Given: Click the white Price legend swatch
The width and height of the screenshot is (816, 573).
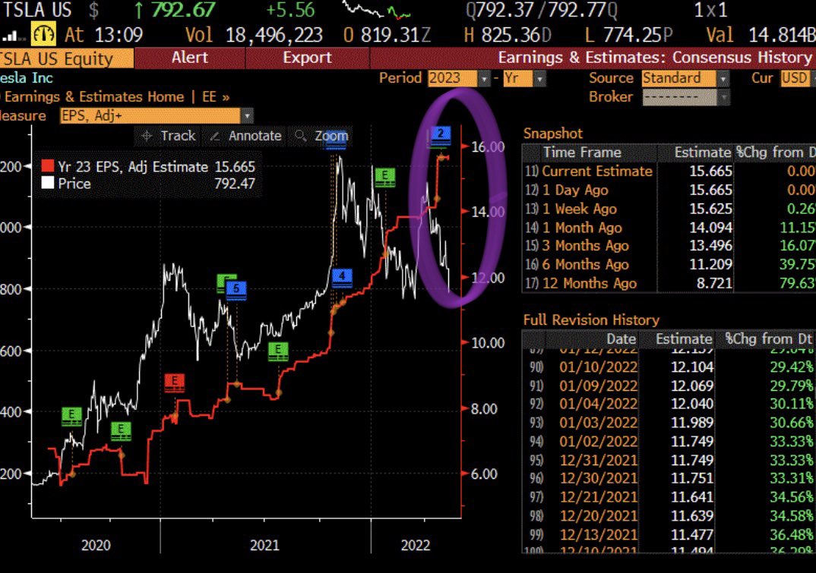Looking at the screenshot, I should [48, 183].
